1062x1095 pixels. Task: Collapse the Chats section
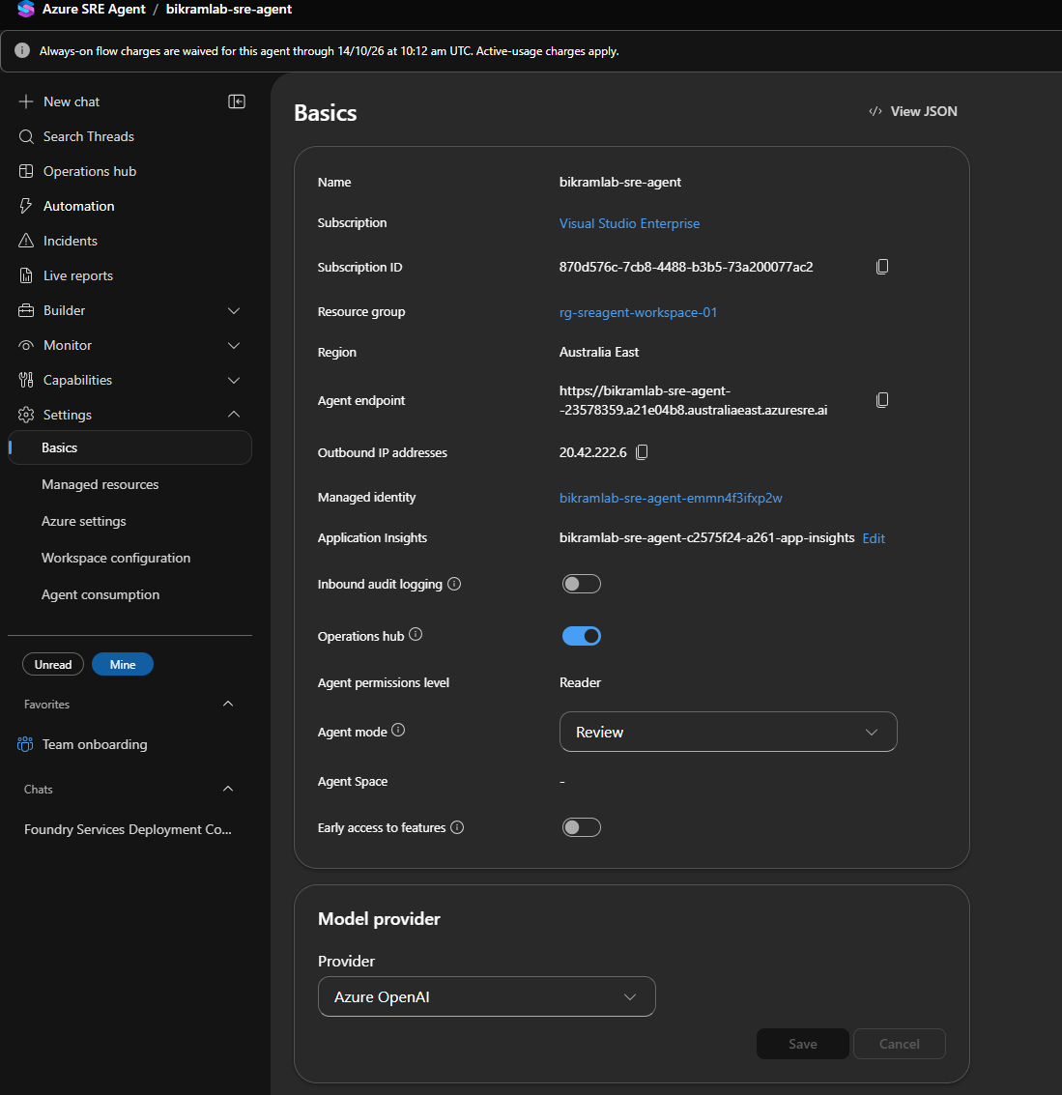[228, 790]
